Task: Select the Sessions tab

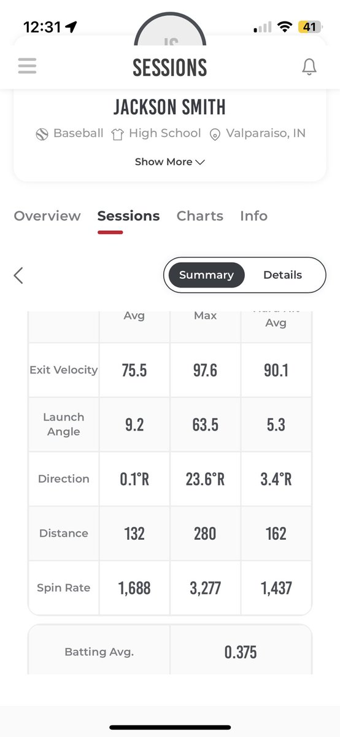Action: tap(128, 216)
